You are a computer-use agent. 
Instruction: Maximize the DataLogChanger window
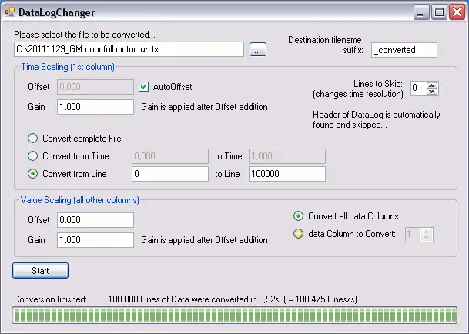440,12
